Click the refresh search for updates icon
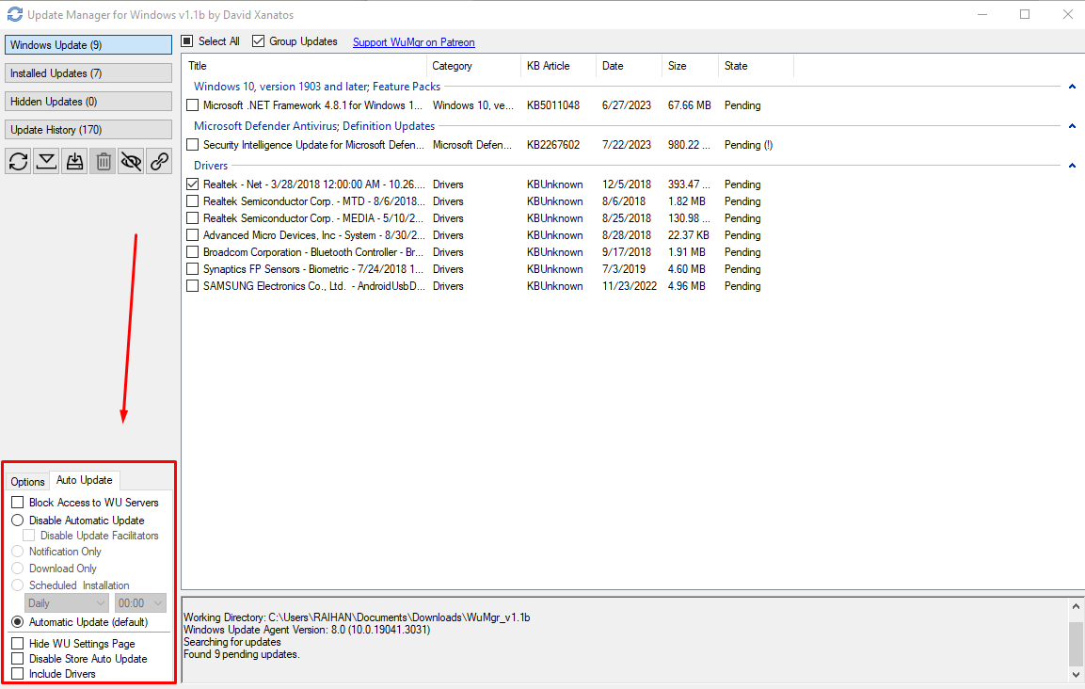Screen dimensions: 1085x689 coord(18,161)
